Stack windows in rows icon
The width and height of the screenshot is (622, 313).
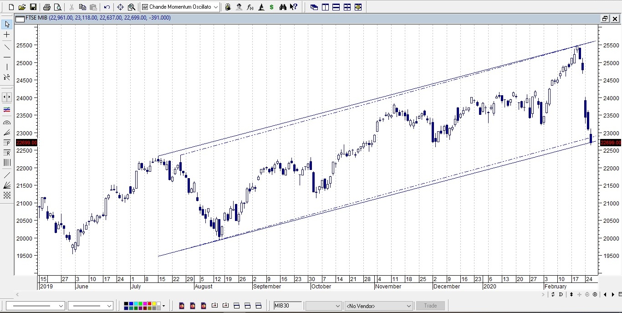pyautogui.click(x=336, y=7)
